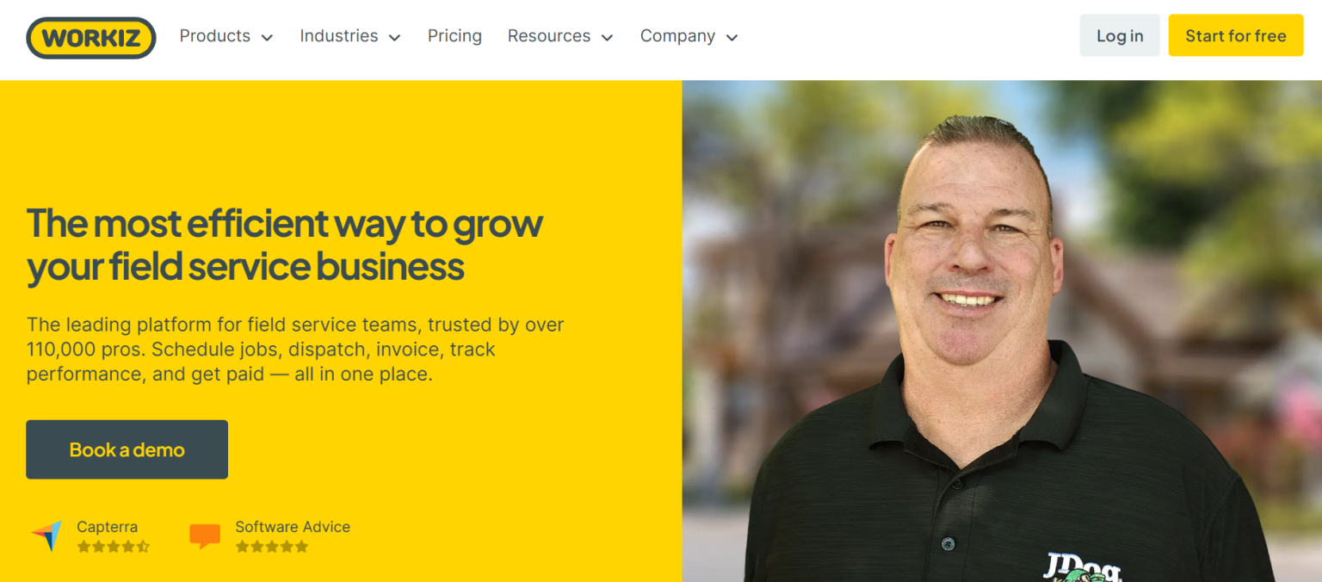Click the Software Advice star rating
This screenshot has height=582, width=1322.
click(272, 547)
